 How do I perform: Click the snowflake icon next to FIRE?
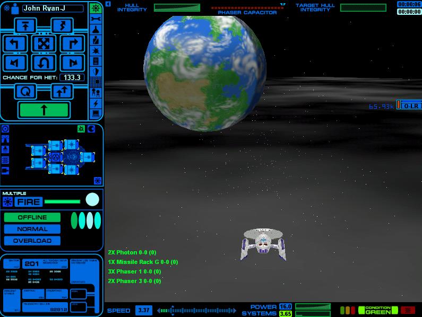tap(7, 201)
